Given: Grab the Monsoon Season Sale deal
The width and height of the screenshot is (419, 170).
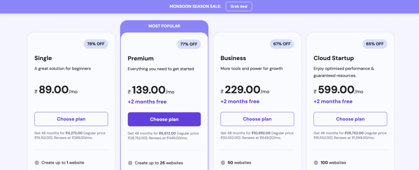Looking at the screenshot, I should pyautogui.click(x=239, y=7).
